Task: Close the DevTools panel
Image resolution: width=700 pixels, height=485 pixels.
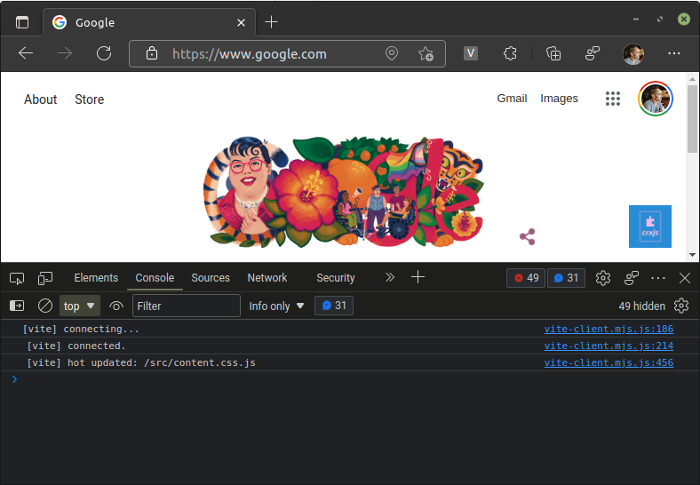Action: click(685, 278)
